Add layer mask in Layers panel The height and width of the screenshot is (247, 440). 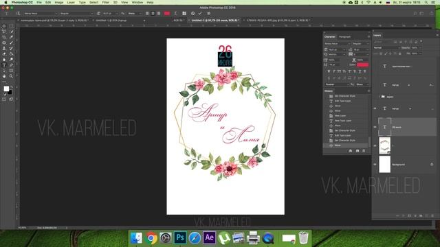(409, 215)
